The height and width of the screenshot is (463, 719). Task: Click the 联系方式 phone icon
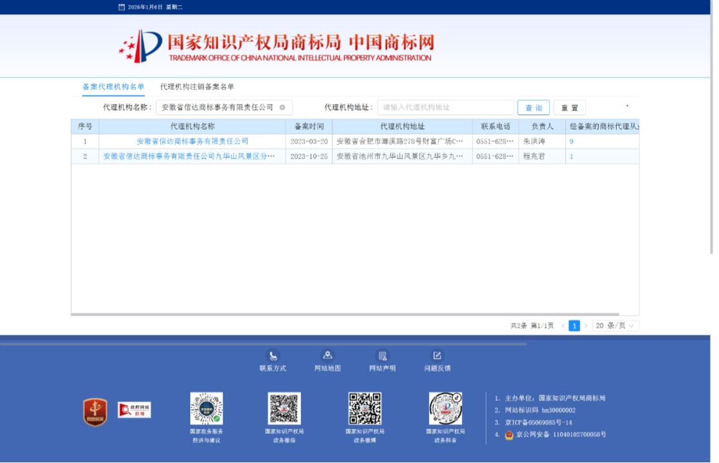[x=273, y=356]
